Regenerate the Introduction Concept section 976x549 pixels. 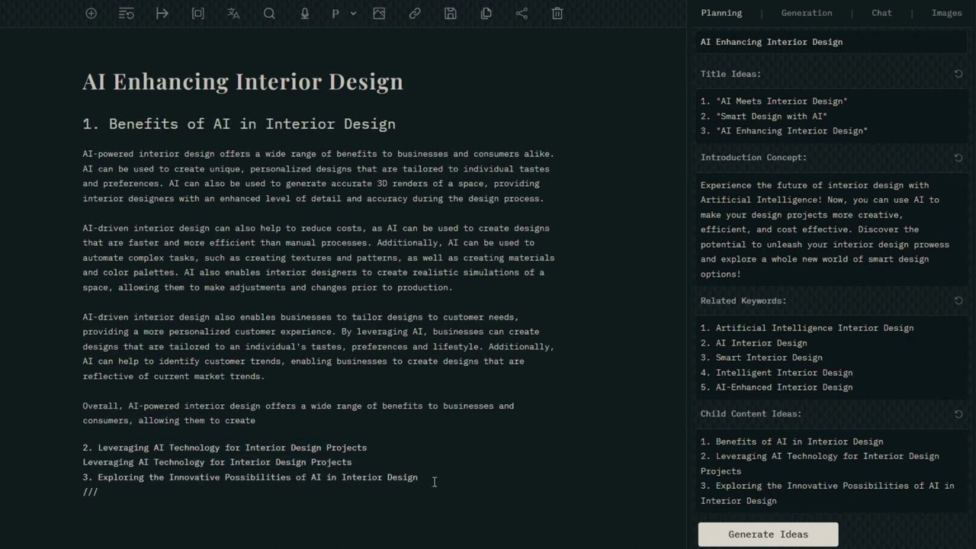coord(958,158)
